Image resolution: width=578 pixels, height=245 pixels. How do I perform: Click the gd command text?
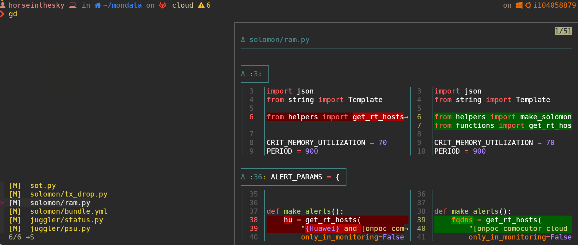(x=13, y=14)
